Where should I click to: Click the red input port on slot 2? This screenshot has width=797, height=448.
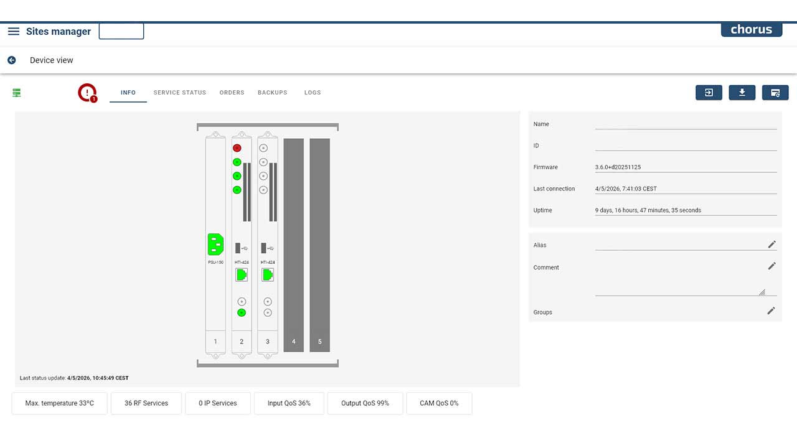pos(237,148)
